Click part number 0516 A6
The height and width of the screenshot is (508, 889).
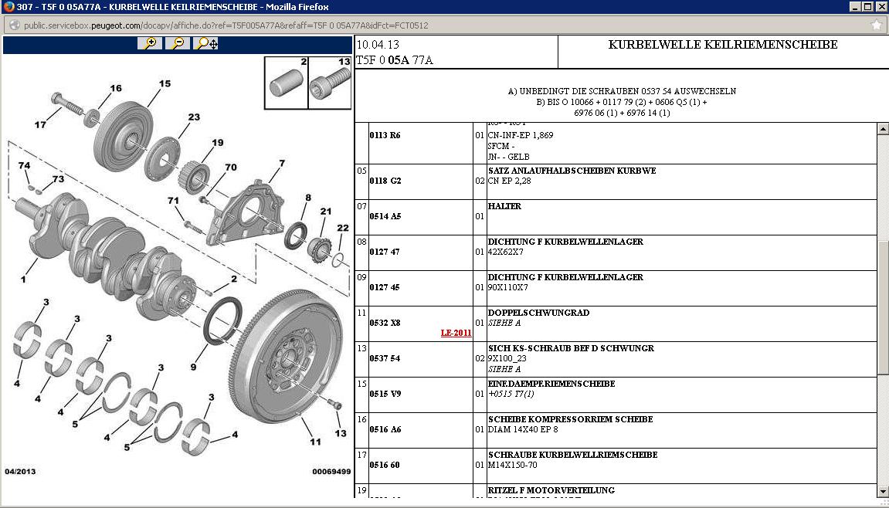point(385,429)
